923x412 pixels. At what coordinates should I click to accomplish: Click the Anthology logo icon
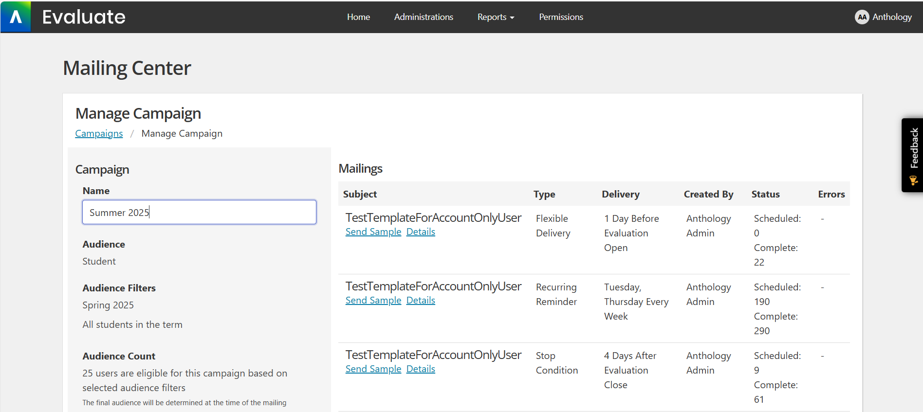16,17
